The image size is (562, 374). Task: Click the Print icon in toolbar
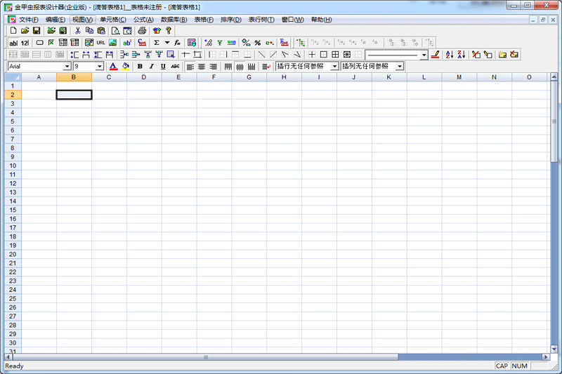pyautogui.click(x=143, y=31)
